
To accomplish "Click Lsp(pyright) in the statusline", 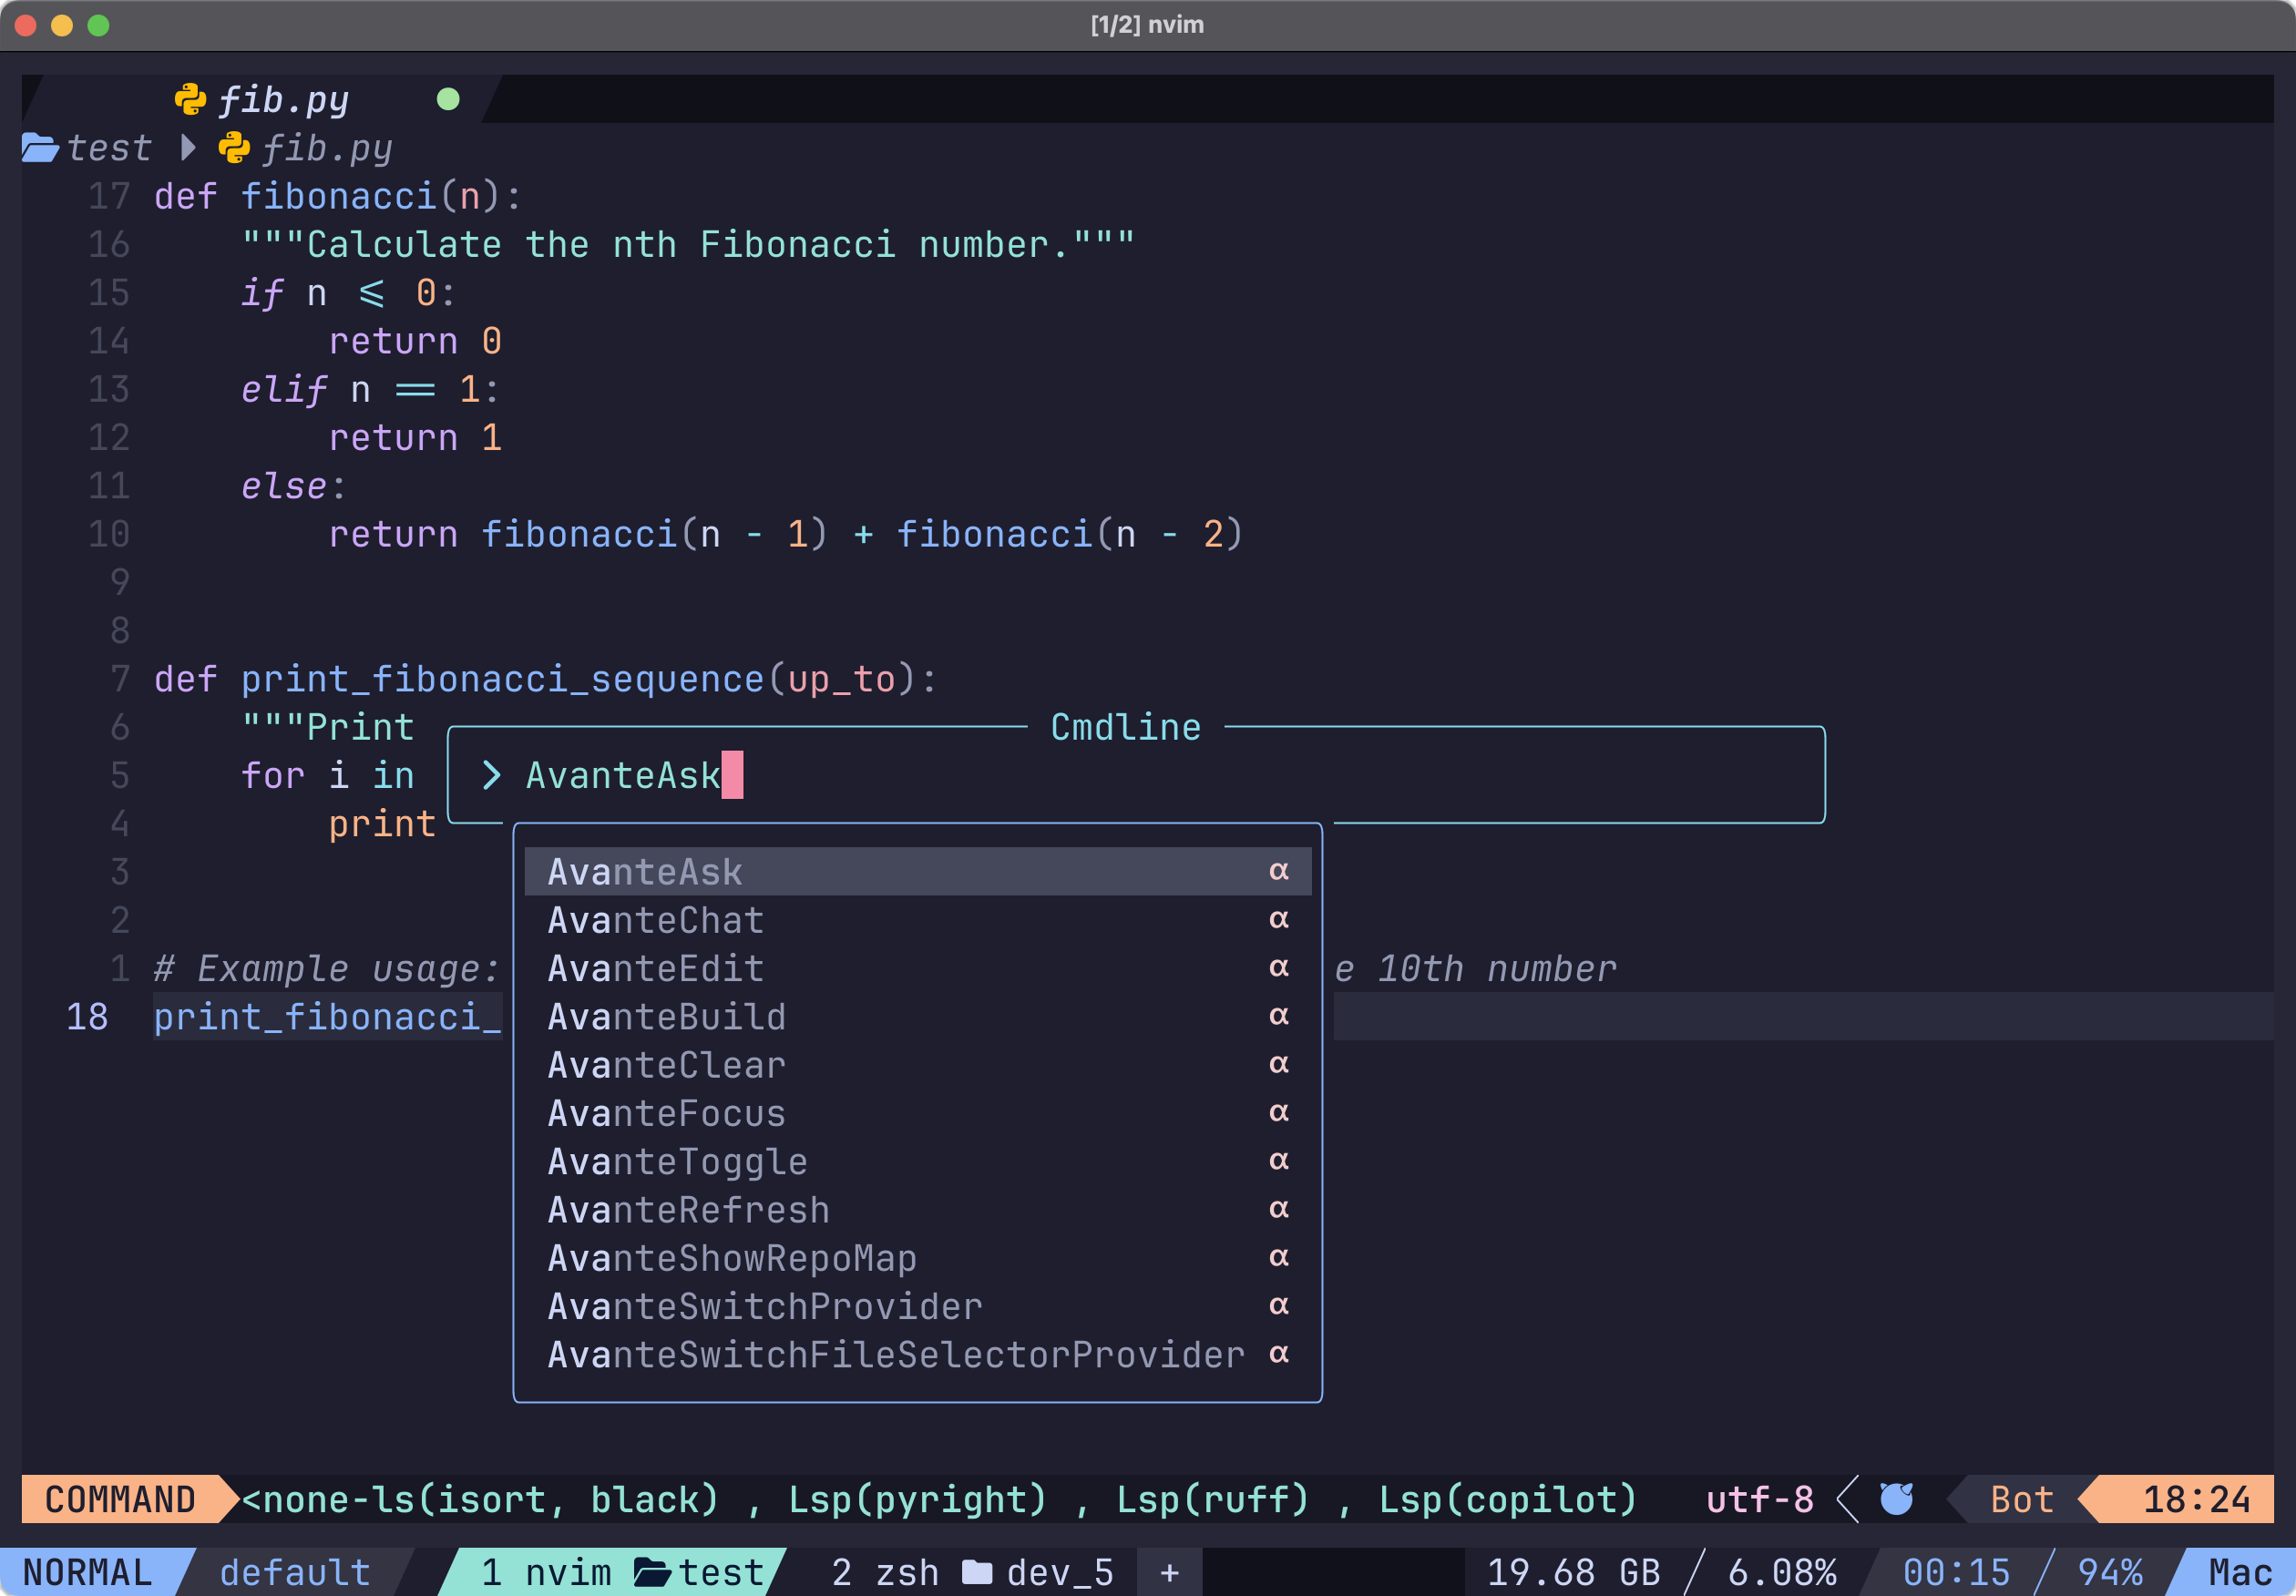I will click(917, 1499).
